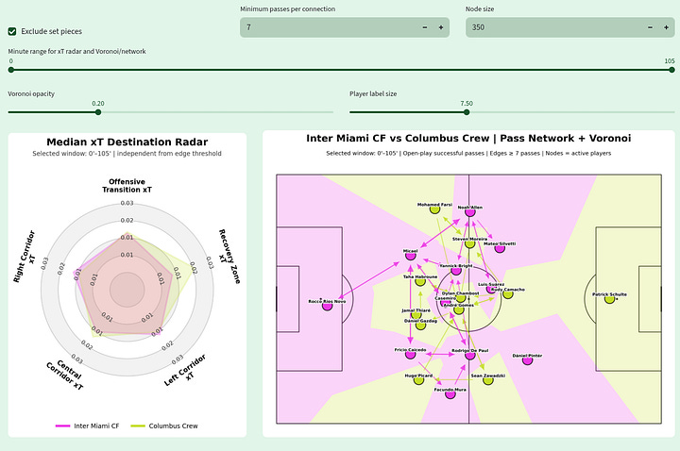Image resolution: width=680 pixels, height=451 pixels.
Task: Click the Dylan Chambost player node
Action: point(461,298)
